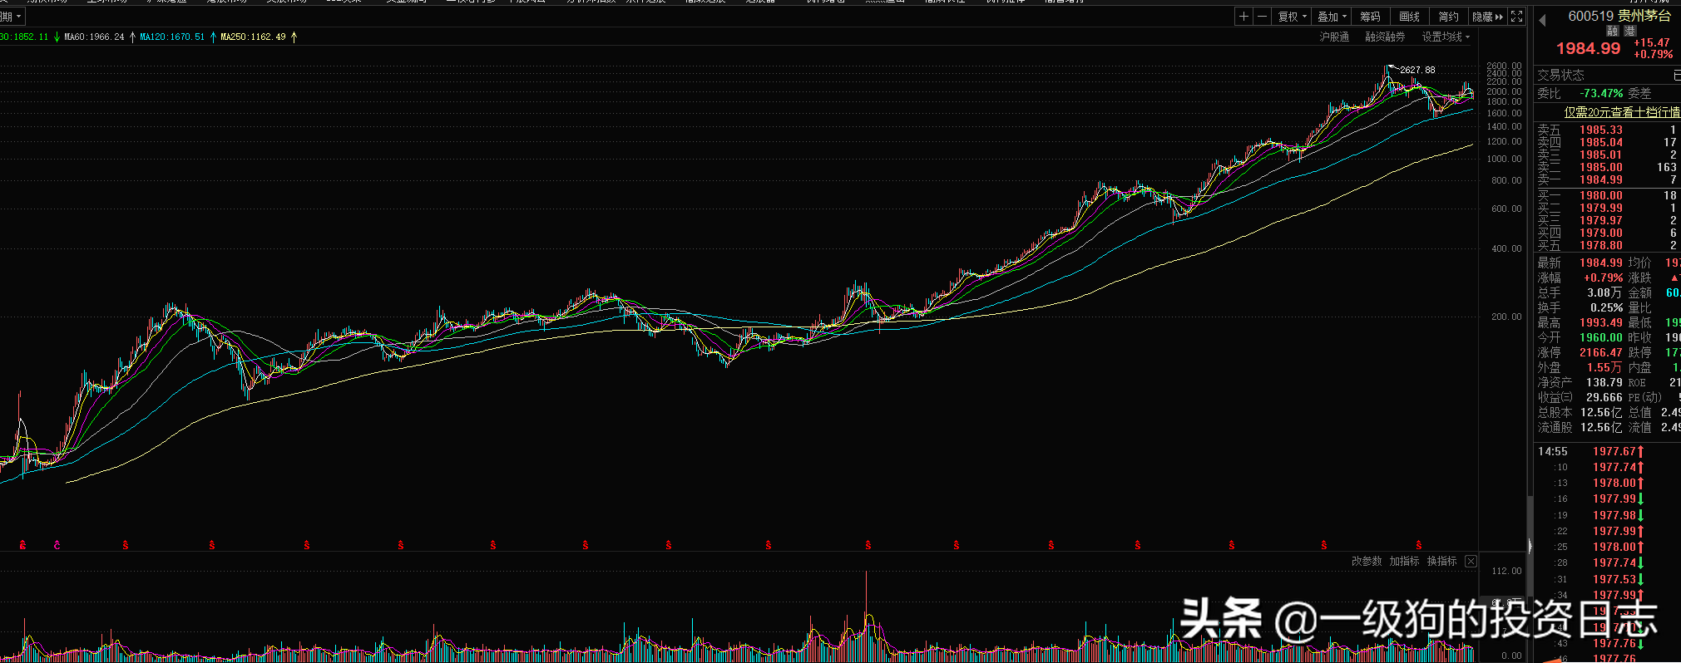
Task: Toggle the 筹码 chip distribution view
Action: (1370, 17)
